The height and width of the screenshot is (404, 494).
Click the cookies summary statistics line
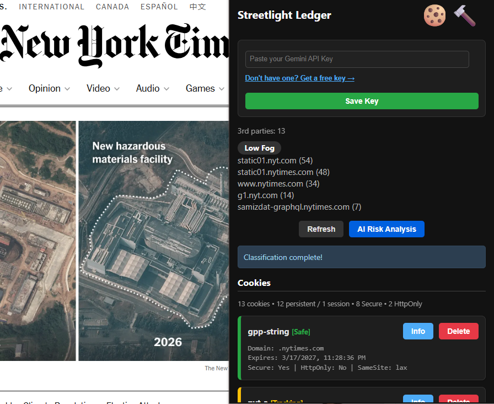[x=330, y=304]
